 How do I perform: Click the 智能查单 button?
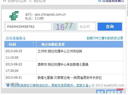click(x=114, y=92)
